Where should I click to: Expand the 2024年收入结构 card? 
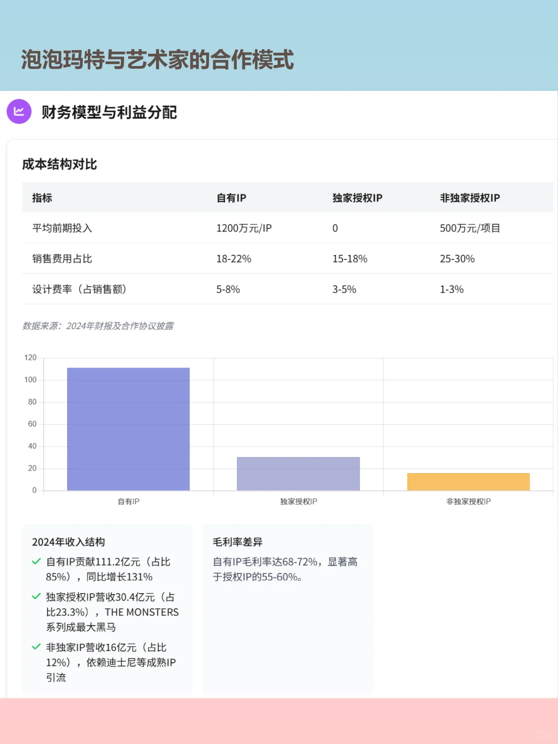click(x=70, y=542)
